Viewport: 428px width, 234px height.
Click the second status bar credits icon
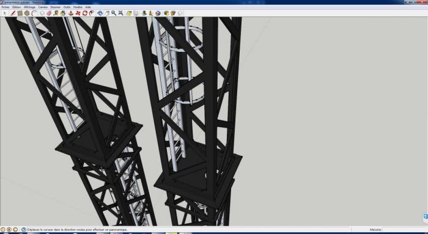click(x=9, y=230)
